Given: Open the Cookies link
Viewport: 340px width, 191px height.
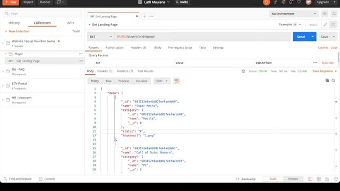Looking at the screenshot, I should (x=323, y=47).
